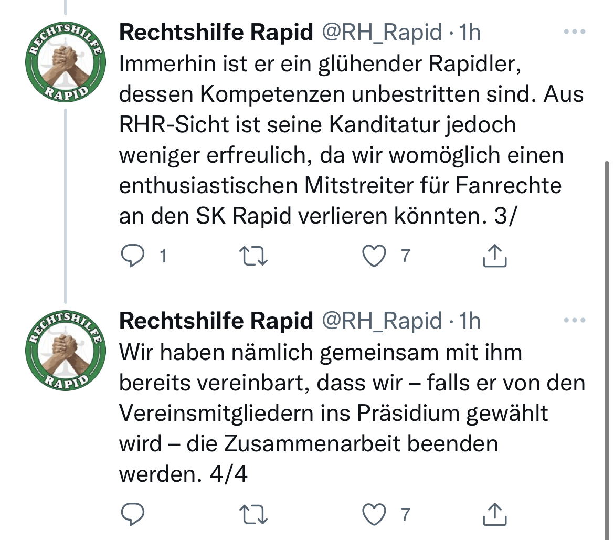This screenshot has width=614, height=540.
Task: Click Rechtshilfe Rapid name on first tweet
Action: pyautogui.click(x=216, y=31)
